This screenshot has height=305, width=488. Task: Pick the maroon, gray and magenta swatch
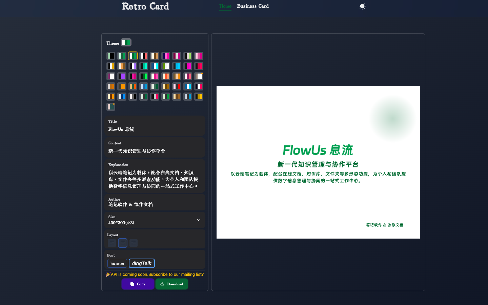[x=177, y=56]
